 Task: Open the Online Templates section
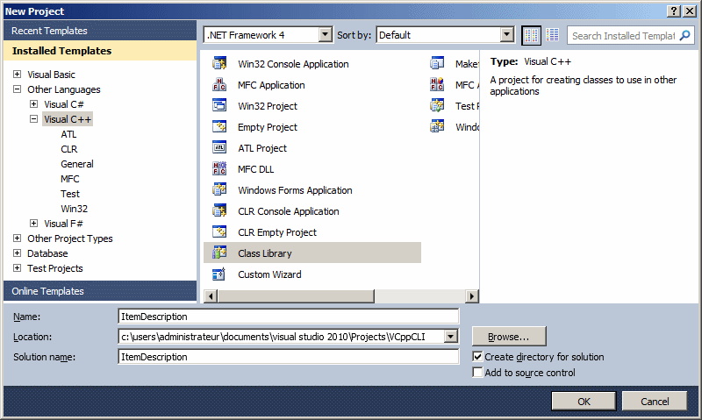coord(100,291)
